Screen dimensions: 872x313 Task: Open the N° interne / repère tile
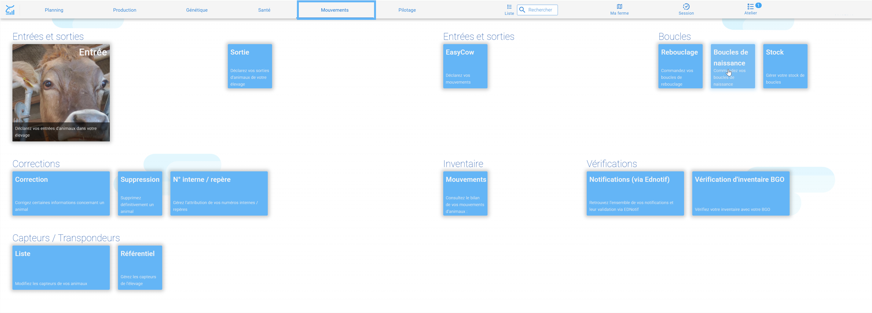(219, 193)
